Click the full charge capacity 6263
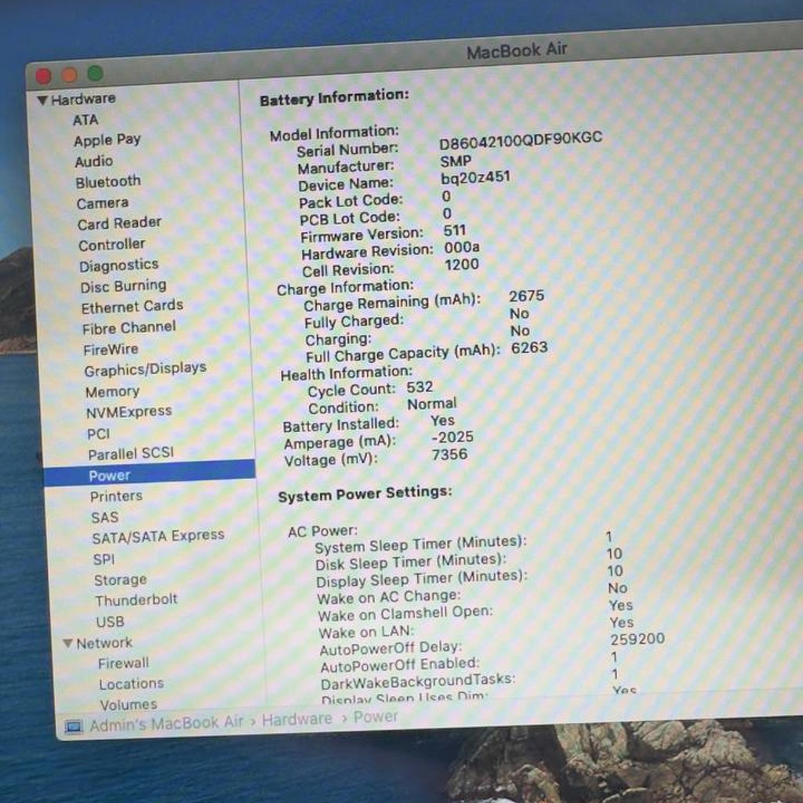The image size is (803, 803). pos(529,347)
